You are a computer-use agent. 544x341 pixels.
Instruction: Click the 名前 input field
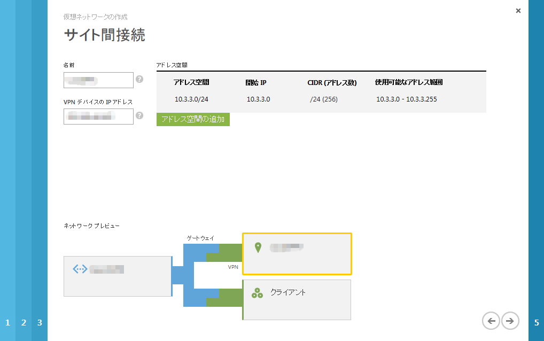point(98,80)
